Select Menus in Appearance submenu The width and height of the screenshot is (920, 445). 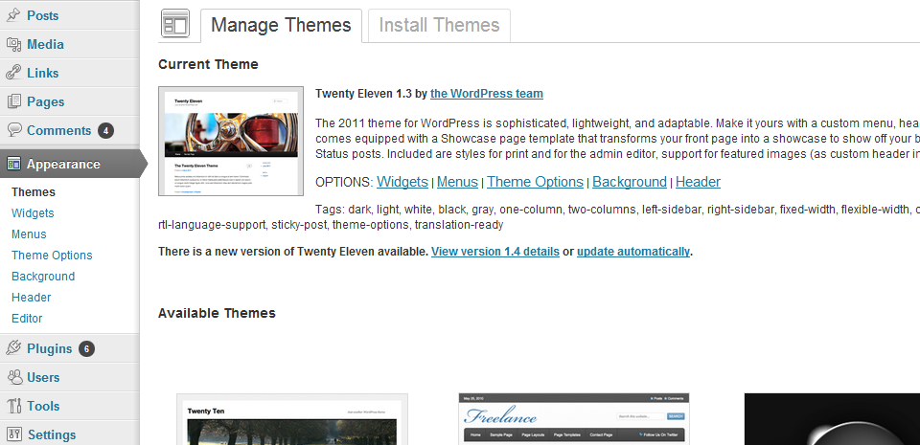(x=29, y=234)
